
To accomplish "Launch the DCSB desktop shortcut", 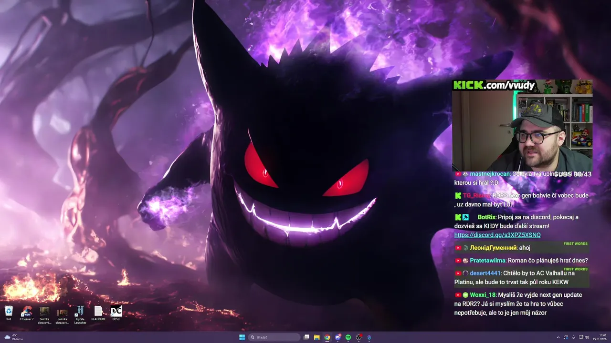I will tap(116, 313).
